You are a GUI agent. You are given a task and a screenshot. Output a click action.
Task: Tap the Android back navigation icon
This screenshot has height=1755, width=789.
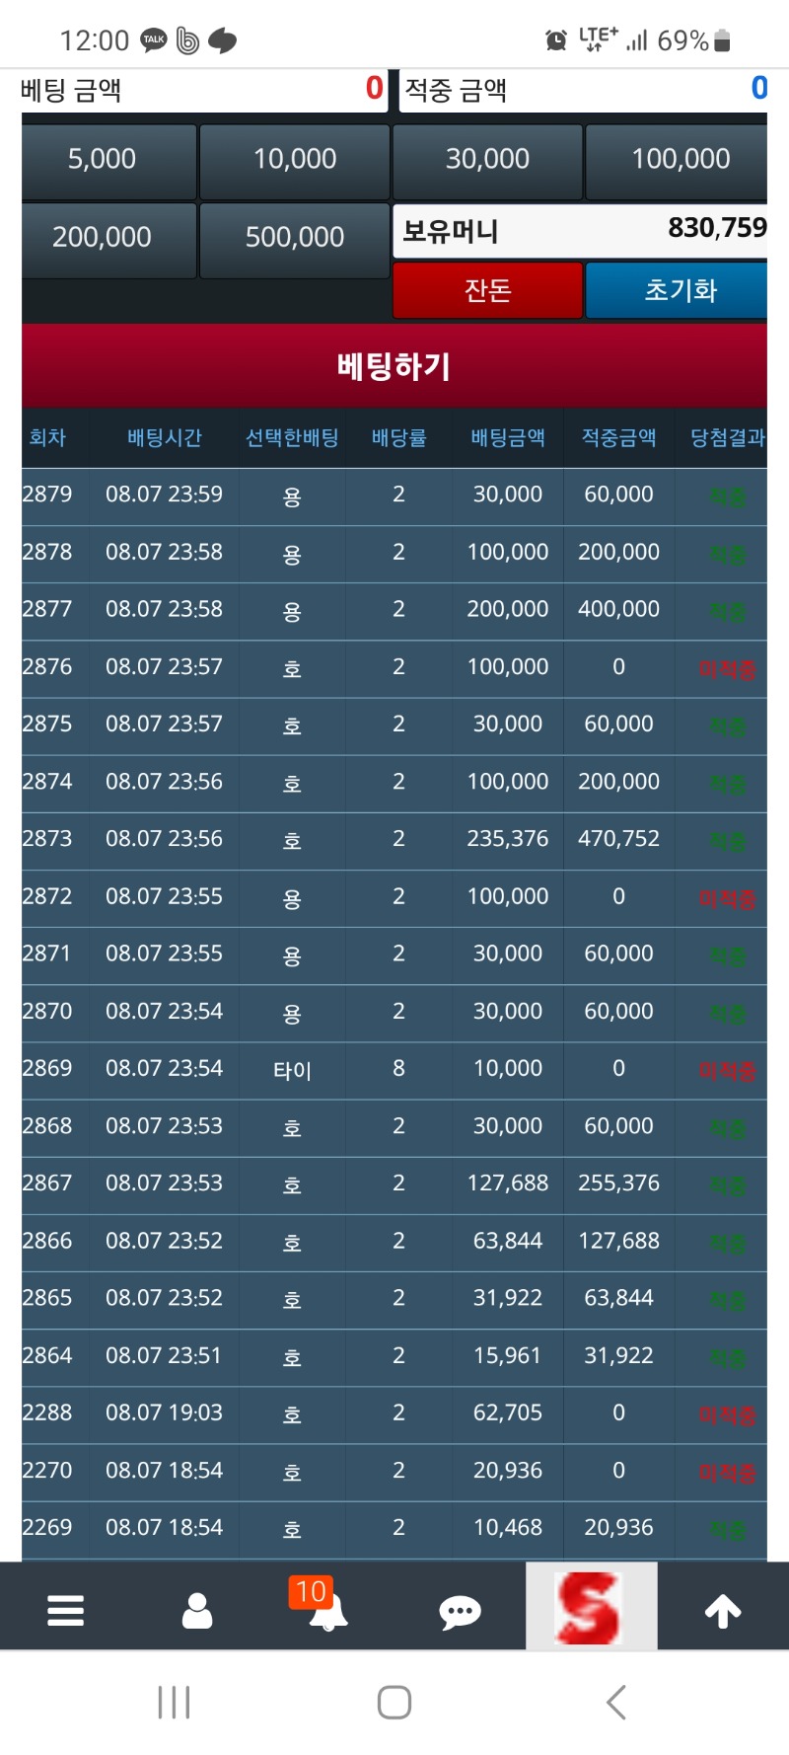(x=616, y=1703)
